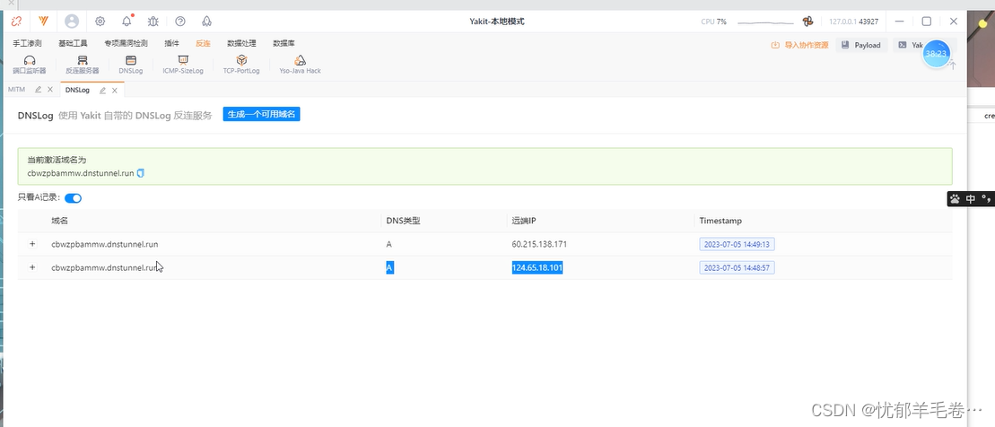Open the 基础工具 menu
Screen dimensions: 995x427
coord(73,44)
